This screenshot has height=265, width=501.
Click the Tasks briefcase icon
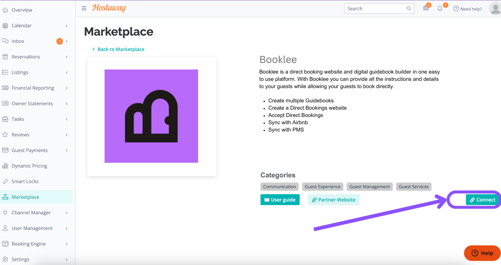tap(5, 119)
